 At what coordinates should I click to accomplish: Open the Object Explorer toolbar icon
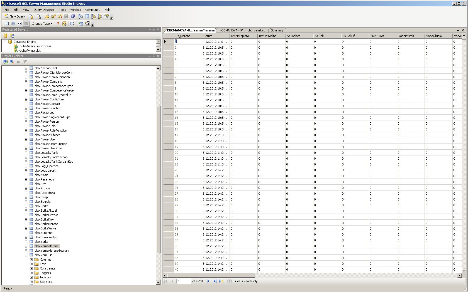(93, 16)
